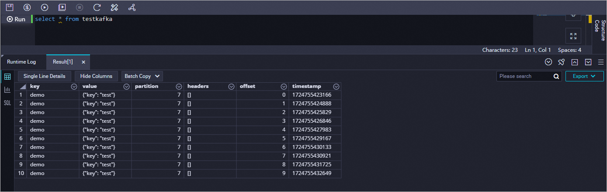This screenshot has width=607, height=192.
Task: Open the timestamp column filter dropdown
Action: click(336, 86)
